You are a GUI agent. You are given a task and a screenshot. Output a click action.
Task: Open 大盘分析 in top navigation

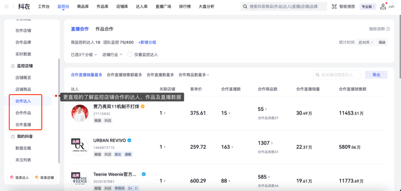coord(206,7)
